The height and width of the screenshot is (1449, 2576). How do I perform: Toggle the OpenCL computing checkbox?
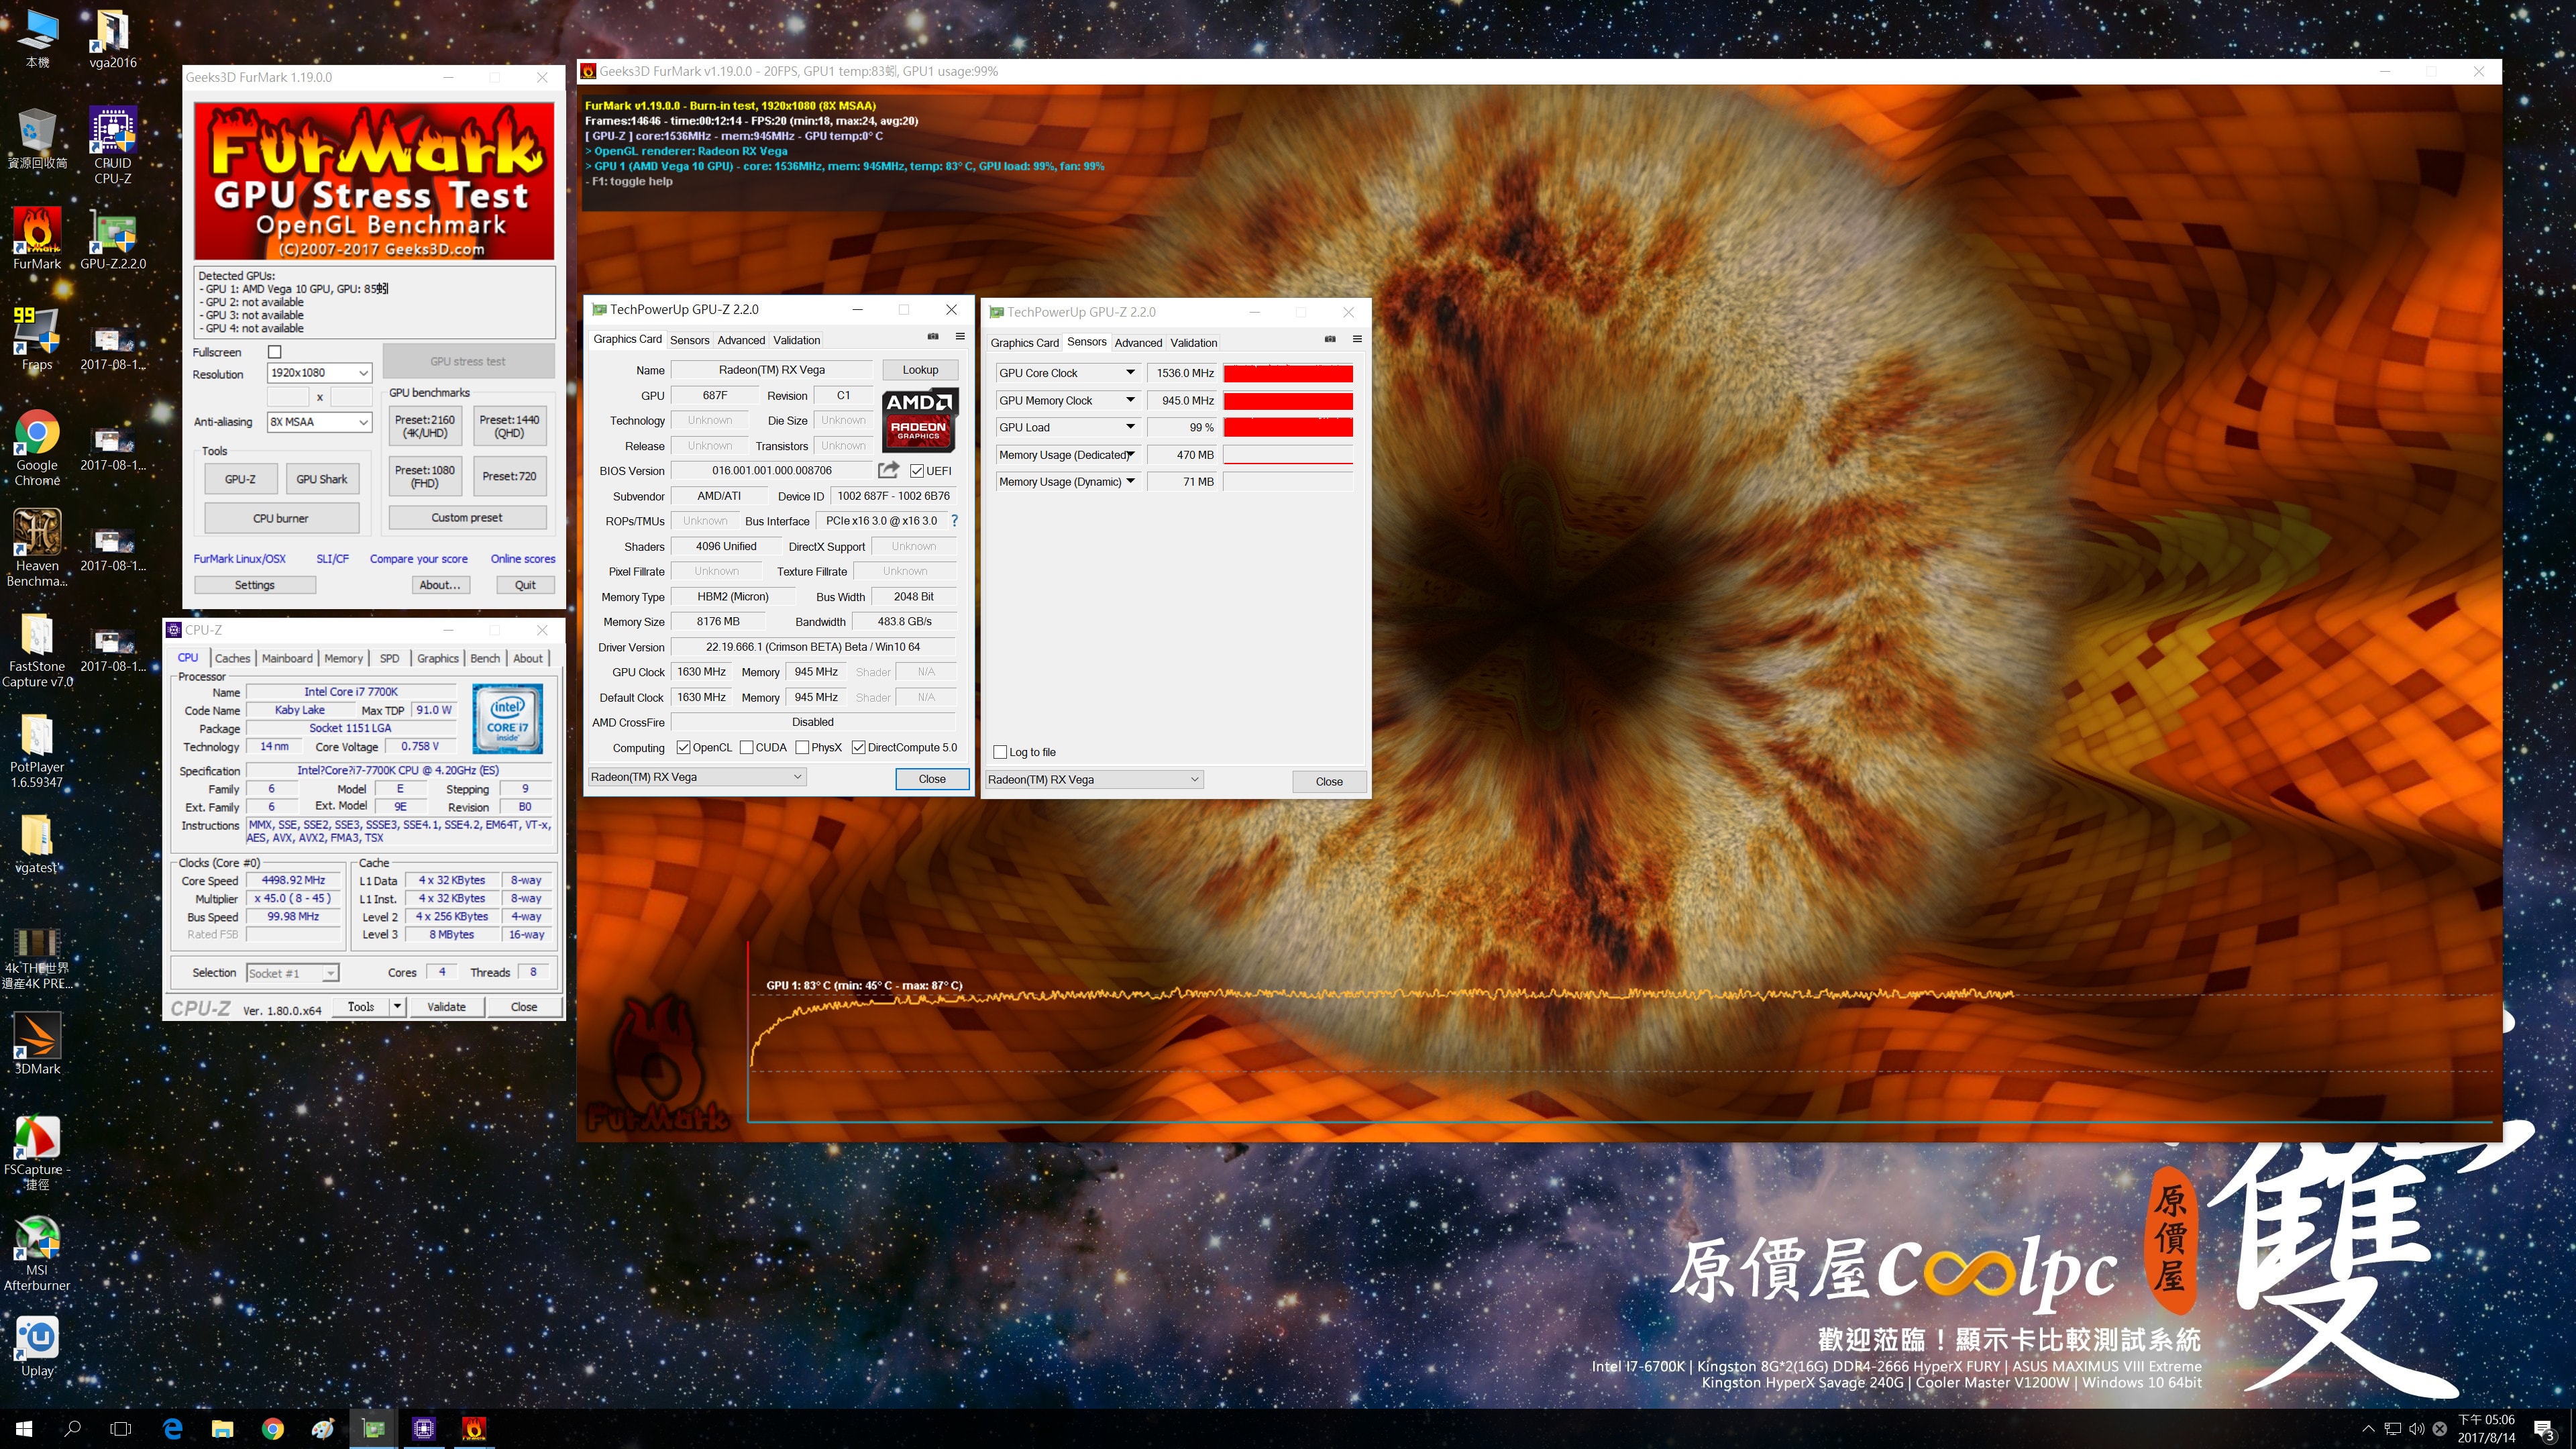coord(683,747)
